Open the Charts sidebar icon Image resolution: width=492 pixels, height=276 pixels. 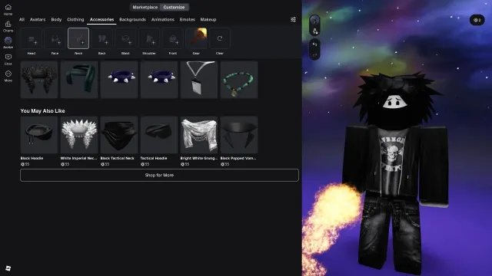click(8, 26)
